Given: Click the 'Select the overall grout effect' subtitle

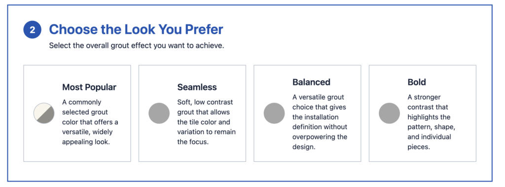Looking at the screenshot, I should 137,46.
